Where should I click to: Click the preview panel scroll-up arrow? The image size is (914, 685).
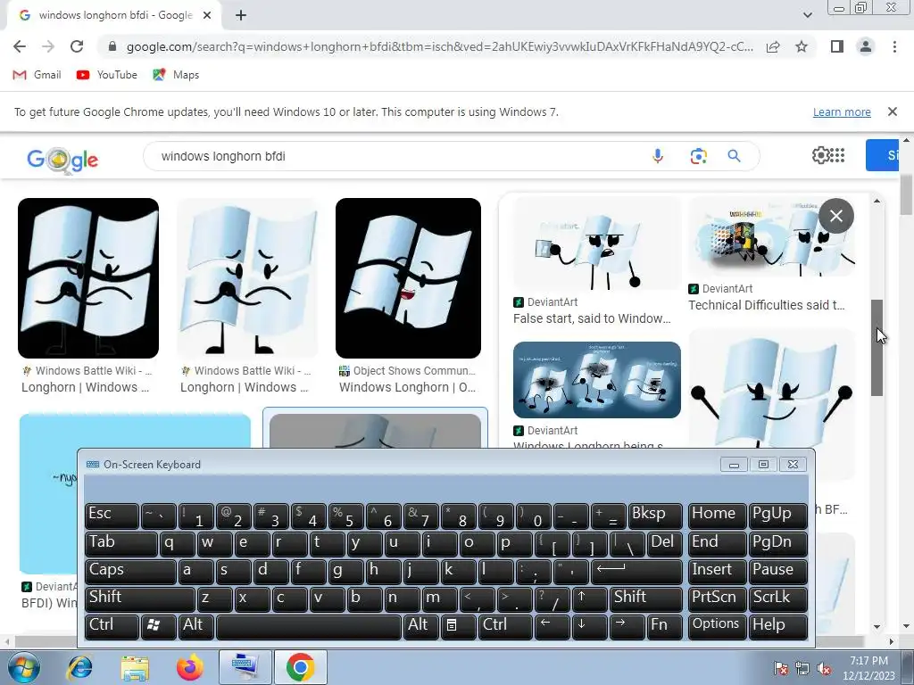click(877, 201)
